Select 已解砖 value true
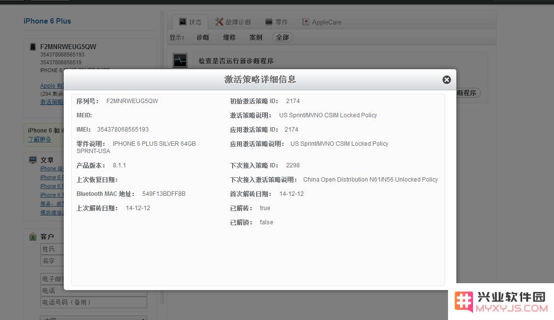The width and height of the screenshot is (554, 320). tap(265, 208)
